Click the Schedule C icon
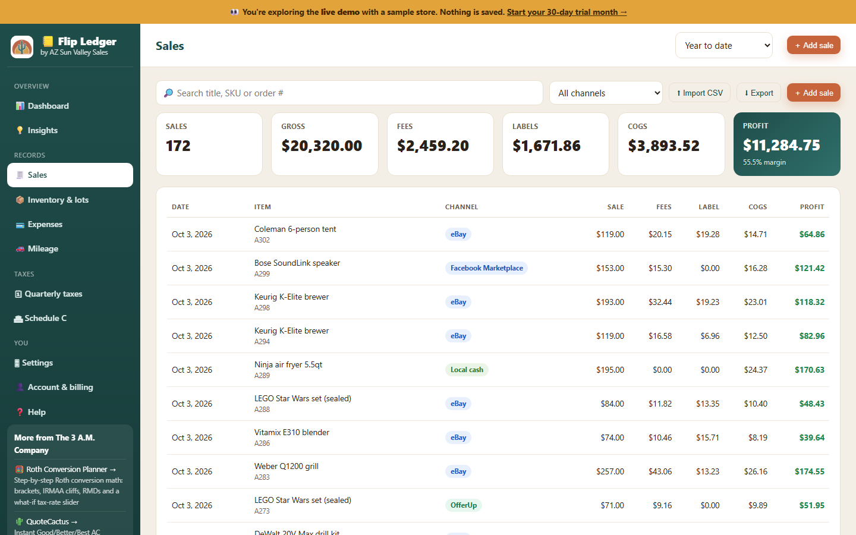 (18, 319)
